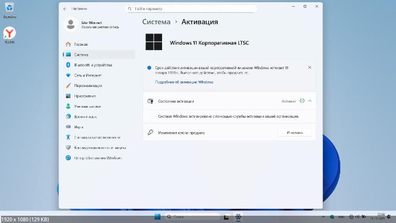Click the Система breadcrumb
The width and height of the screenshot is (396, 223).
point(157,22)
